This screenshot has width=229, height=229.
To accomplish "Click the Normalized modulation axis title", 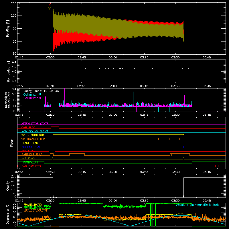I will coord(7,100).
